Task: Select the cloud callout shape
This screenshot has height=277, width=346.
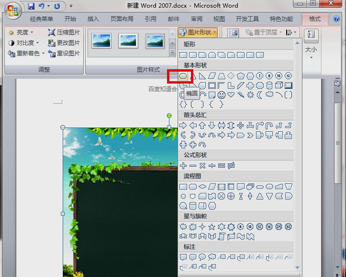Action: 212,257
